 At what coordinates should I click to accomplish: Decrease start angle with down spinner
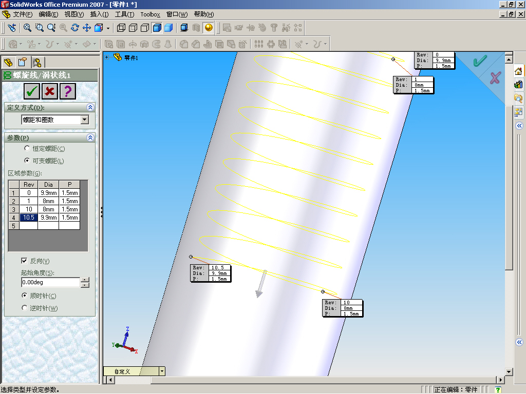tap(85, 285)
